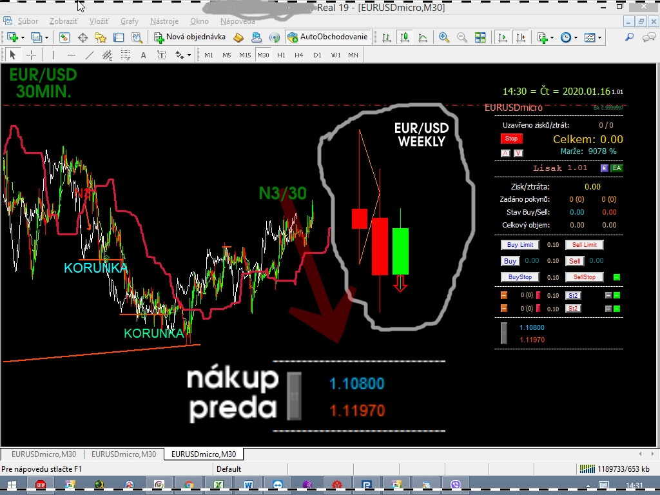This screenshot has height=495, width=660.
Task: Select the trendline drawing tool
Action: (x=89, y=55)
